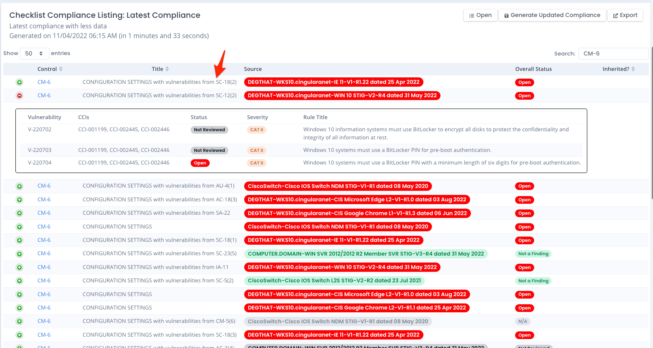This screenshot has height=348, width=653.
Task: Sort by the Control column
Action: tap(50, 69)
